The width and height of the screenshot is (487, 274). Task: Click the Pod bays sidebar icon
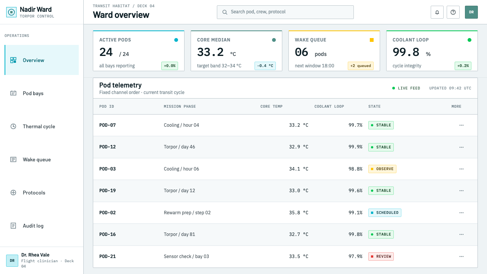tap(13, 93)
